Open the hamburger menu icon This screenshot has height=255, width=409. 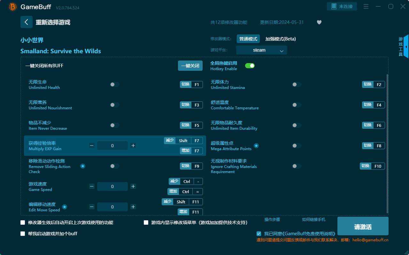pyautogui.click(x=366, y=7)
